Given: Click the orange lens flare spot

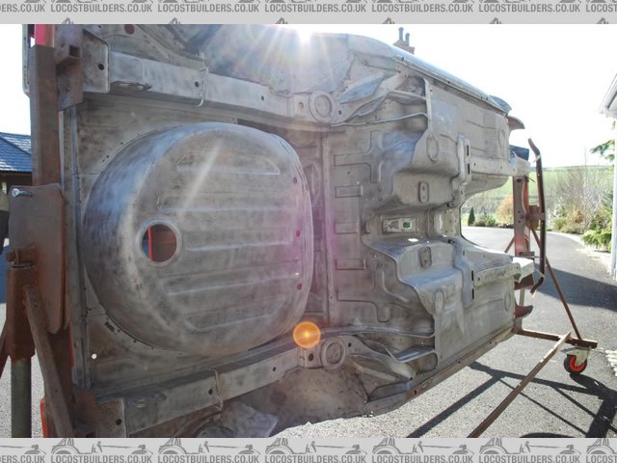Looking at the screenshot, I should coord(307,335).
